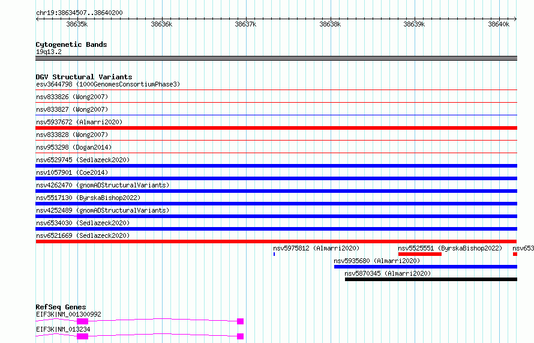Click the 38635k ruler tick label

[77, 24]
